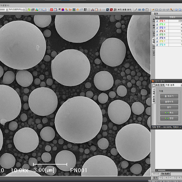
Task: Expand the 군집 8 tree row
Action: point(157,45)
